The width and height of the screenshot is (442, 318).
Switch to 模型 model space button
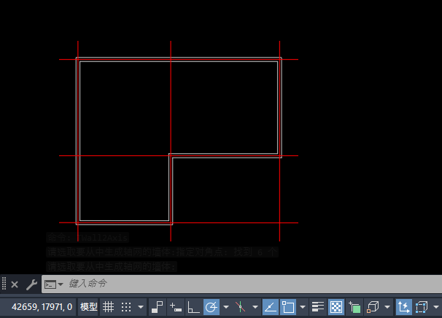coord(89,307)
